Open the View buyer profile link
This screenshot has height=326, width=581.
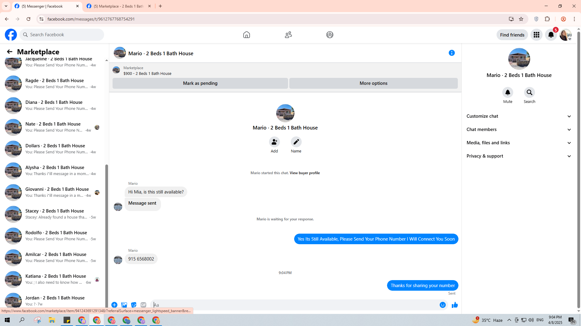click(x=304, y=173)
